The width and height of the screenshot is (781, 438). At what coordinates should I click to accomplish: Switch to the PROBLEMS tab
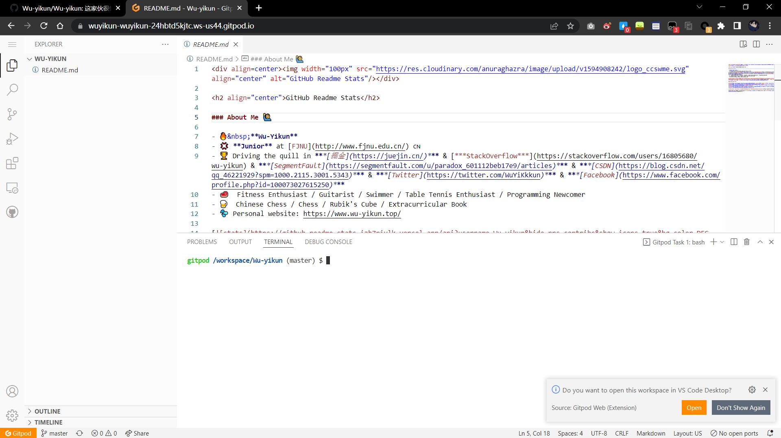pyautogui.click(x=202, y=242)
